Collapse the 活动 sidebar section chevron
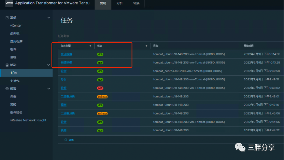The image size is (284, 160). 48,65
